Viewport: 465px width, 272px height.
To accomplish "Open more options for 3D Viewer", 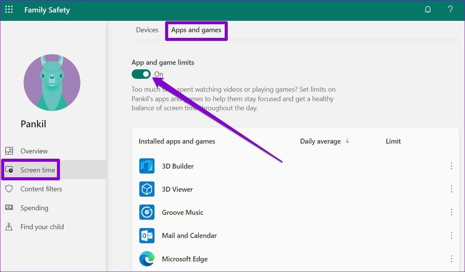I will pyautogui.click(x=451, y=189).
